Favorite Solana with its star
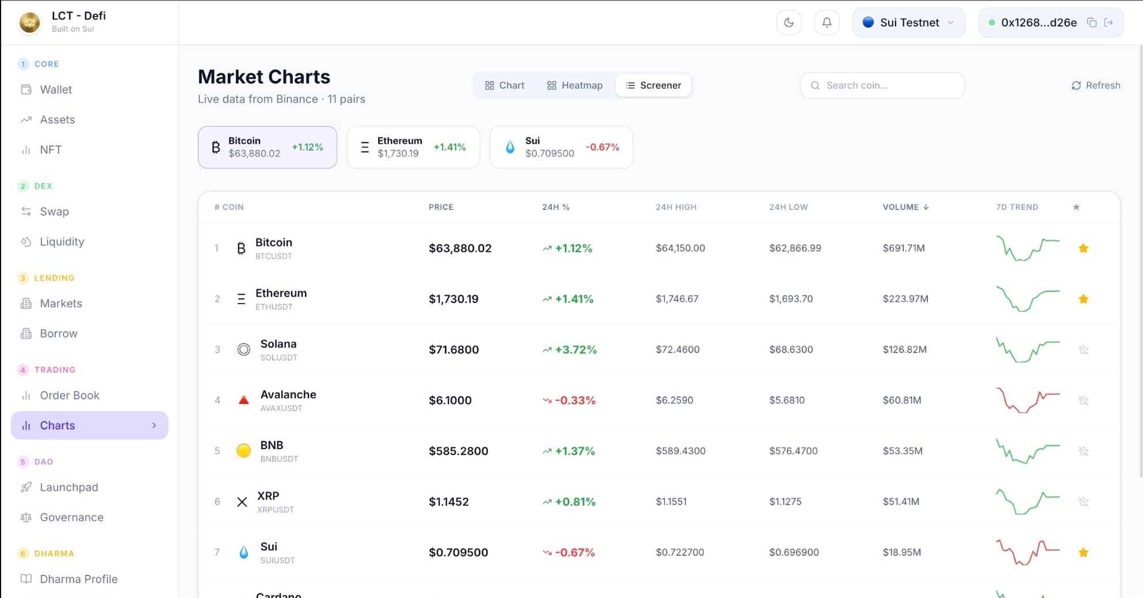This screenshot has width=1143, height=598. click(1083, 350)
